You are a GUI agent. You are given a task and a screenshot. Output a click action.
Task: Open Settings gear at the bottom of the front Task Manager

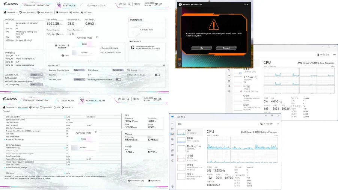click(x=172, y=187)
